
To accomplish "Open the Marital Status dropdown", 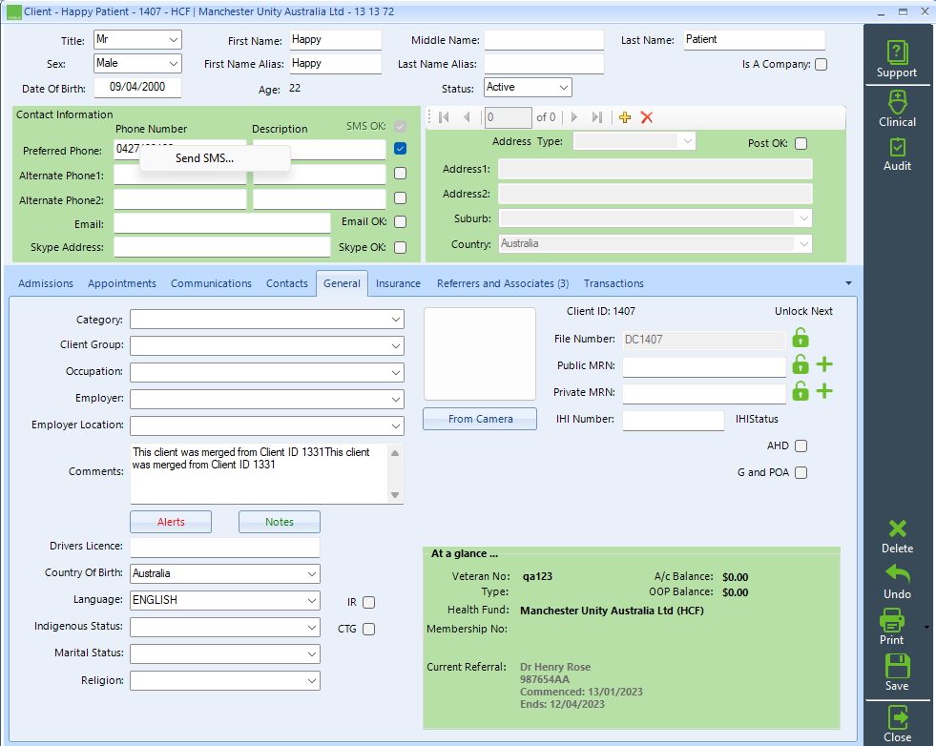I will point(312,654).
